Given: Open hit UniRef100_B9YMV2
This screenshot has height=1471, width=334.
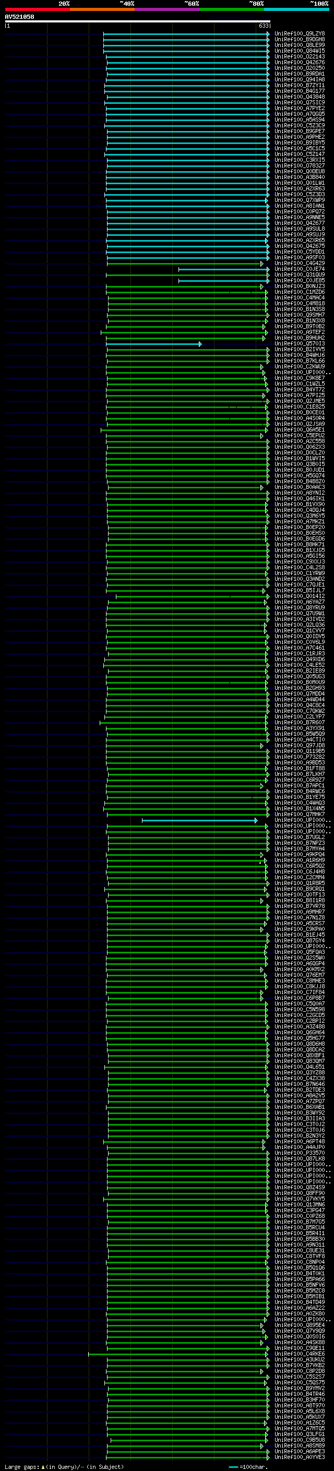Looking at the screenshot, I should 300,1388.
